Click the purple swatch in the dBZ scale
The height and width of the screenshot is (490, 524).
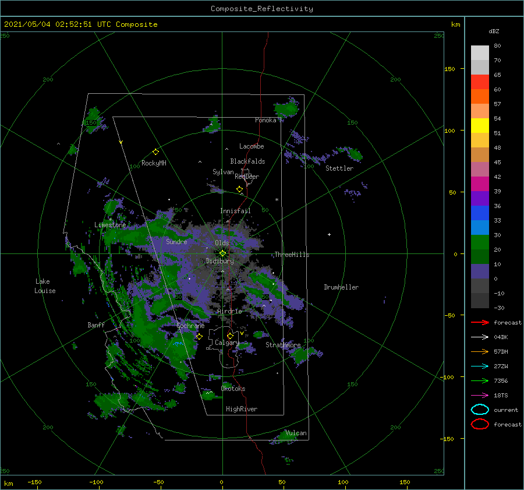[480, 198]
